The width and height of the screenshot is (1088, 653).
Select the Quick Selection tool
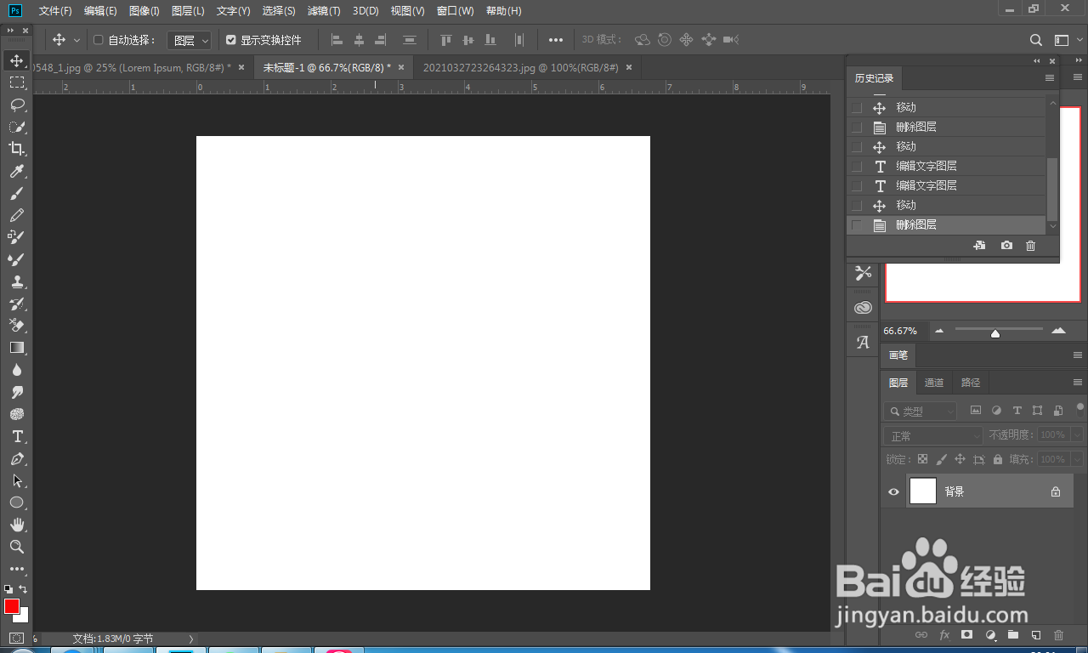(x=16, y=127)
